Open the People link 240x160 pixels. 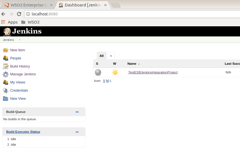click(x=16, y=58)
